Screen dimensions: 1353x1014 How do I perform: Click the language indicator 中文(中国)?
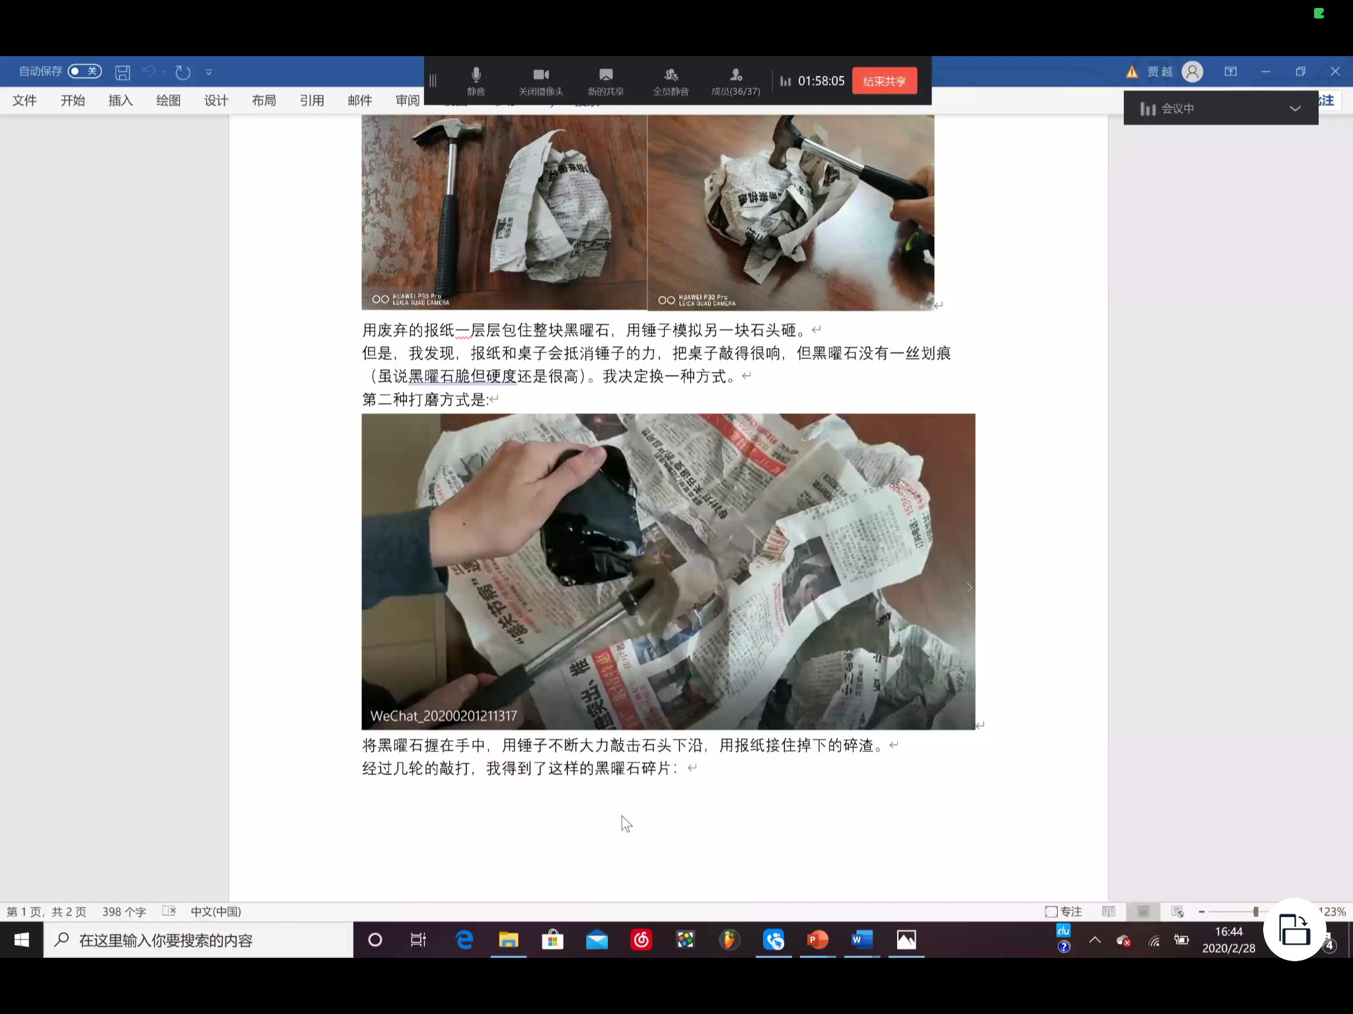click(x=216, y=912)
